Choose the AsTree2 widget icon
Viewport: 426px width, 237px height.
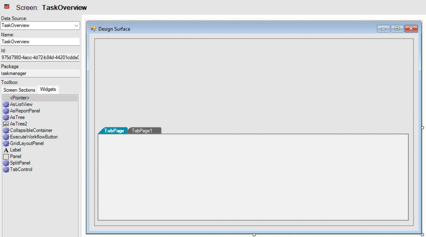pyautogui.click(x=6, y=124)
